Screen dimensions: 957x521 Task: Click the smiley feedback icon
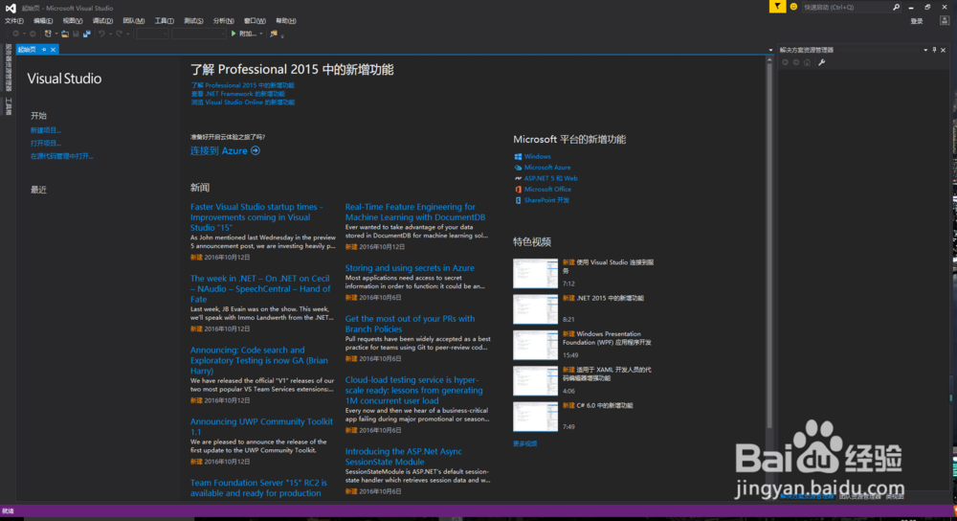click(793, 7)
